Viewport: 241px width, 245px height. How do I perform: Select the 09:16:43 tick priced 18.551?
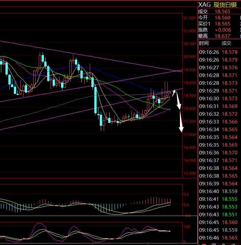[218, 214]
